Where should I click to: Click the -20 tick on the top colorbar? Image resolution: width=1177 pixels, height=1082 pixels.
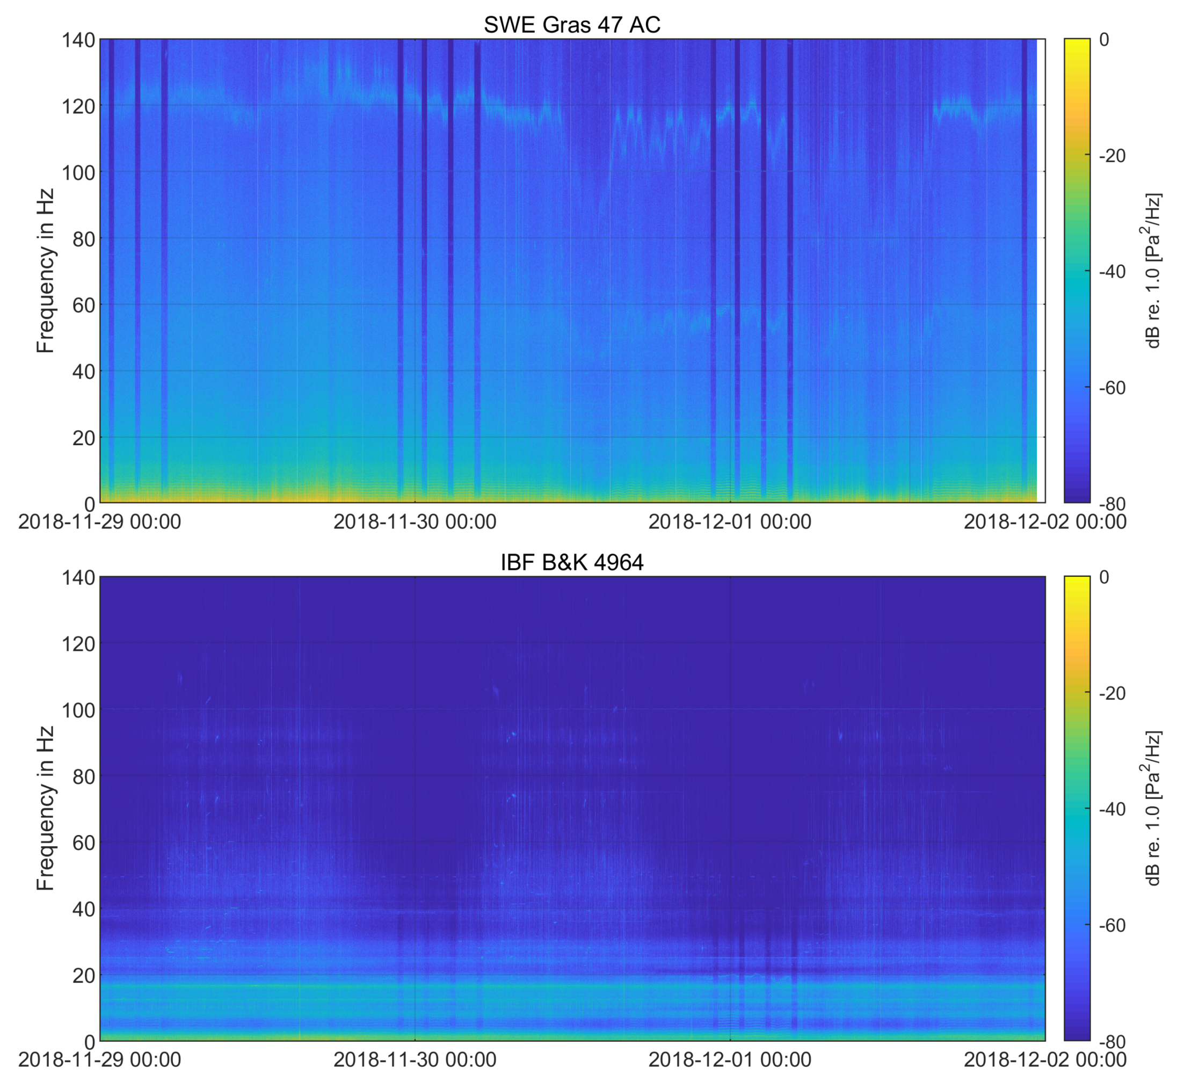pyautogui.click(x=1111, y=155)
